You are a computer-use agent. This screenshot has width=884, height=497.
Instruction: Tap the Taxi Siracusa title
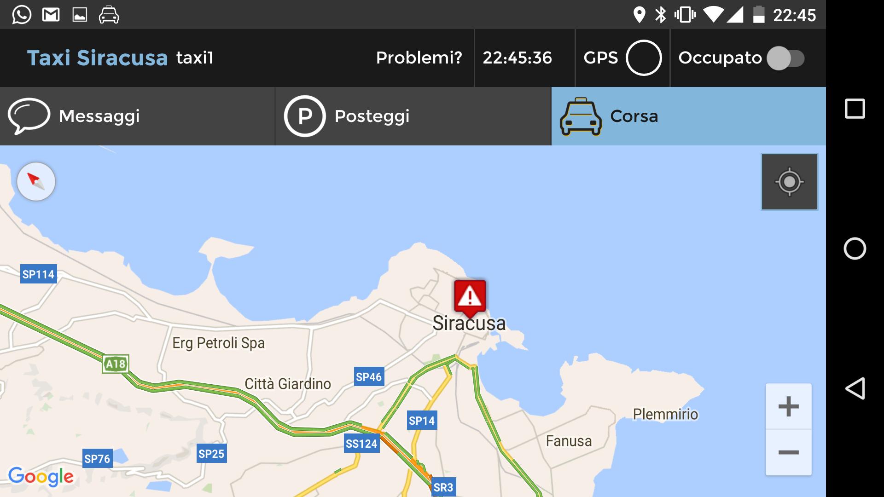click(x=97, y=58)
